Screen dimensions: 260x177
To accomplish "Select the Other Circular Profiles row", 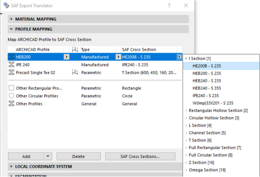I will tap(95, 96).
